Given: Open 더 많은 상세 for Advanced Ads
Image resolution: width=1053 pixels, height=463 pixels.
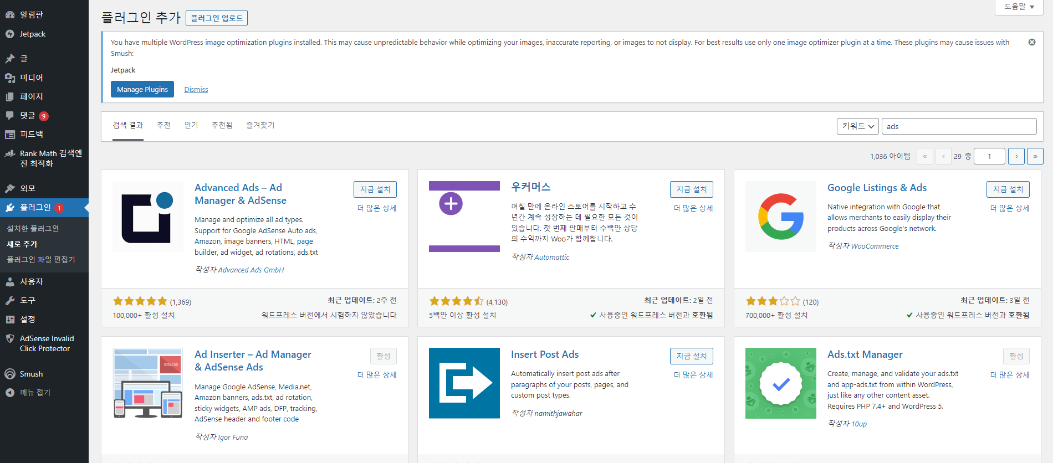Looking at the screenshot, I should click(x=377, y=208).
